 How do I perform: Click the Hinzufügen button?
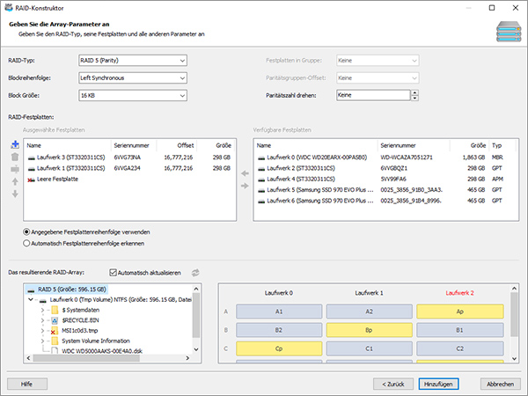[x=438, y=384]
